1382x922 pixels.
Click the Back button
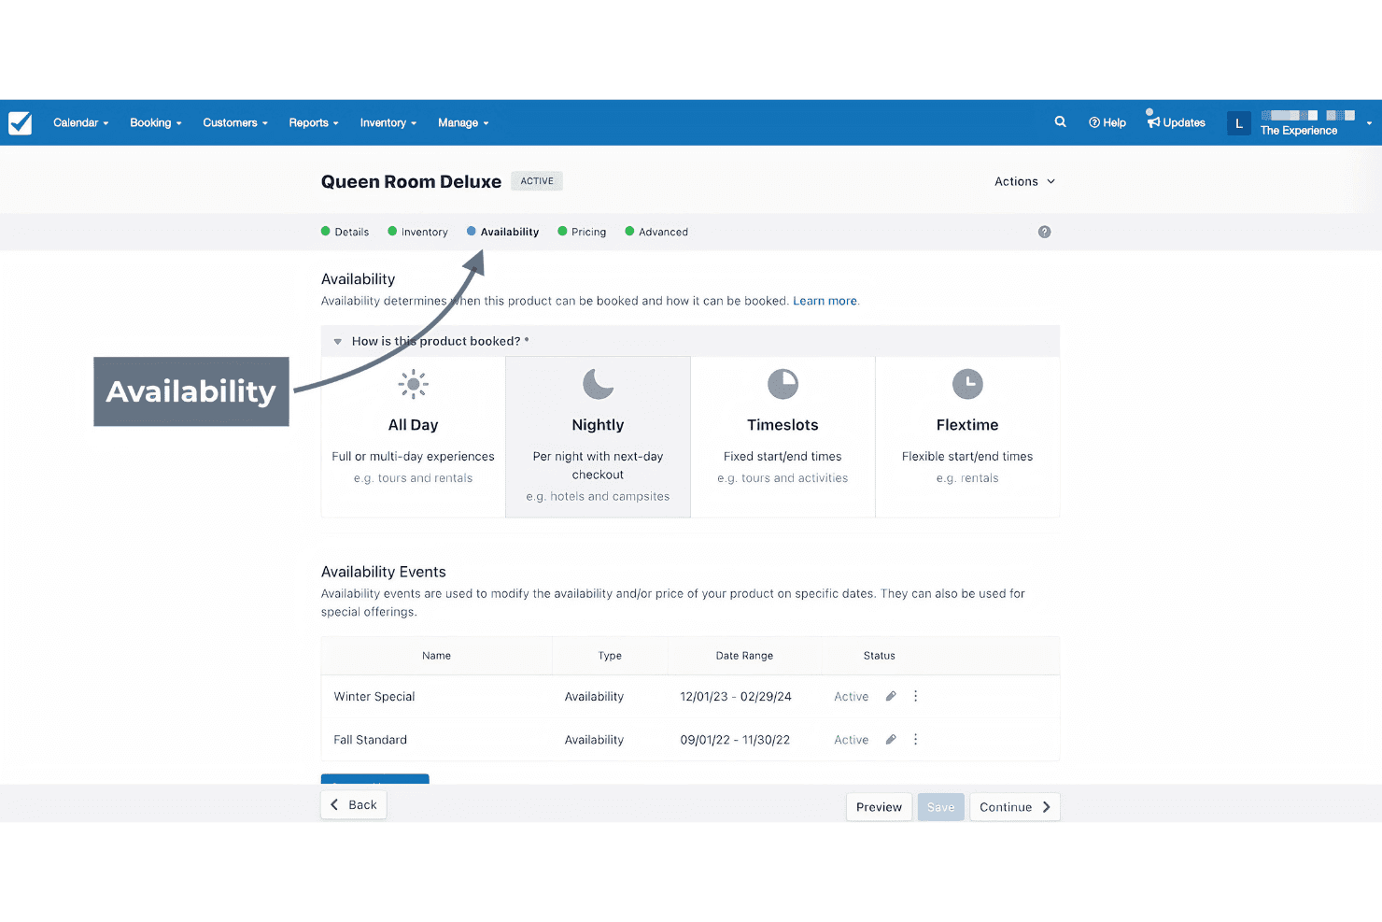tap(354, 804)
